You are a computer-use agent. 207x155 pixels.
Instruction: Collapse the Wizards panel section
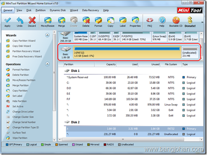coord(47,35)
